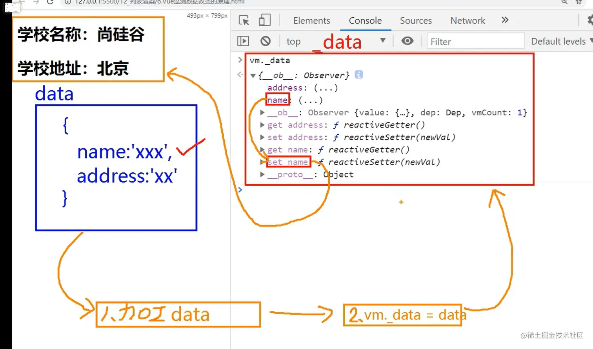593x349 pixels.
Task: Open the Default levels dropdown
Action: (x=561, y=41)
